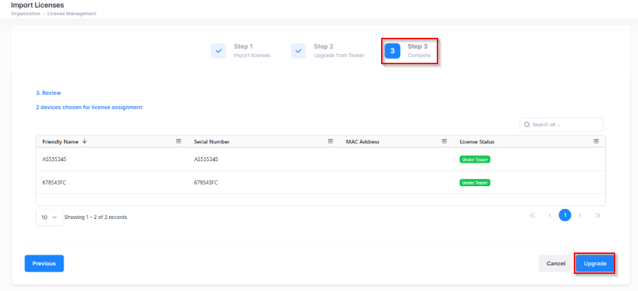
Task: Open MAC Address column menu icon
Action: coord(444,141)
